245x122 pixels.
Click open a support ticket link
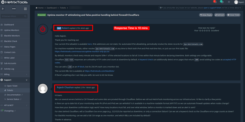212,8
